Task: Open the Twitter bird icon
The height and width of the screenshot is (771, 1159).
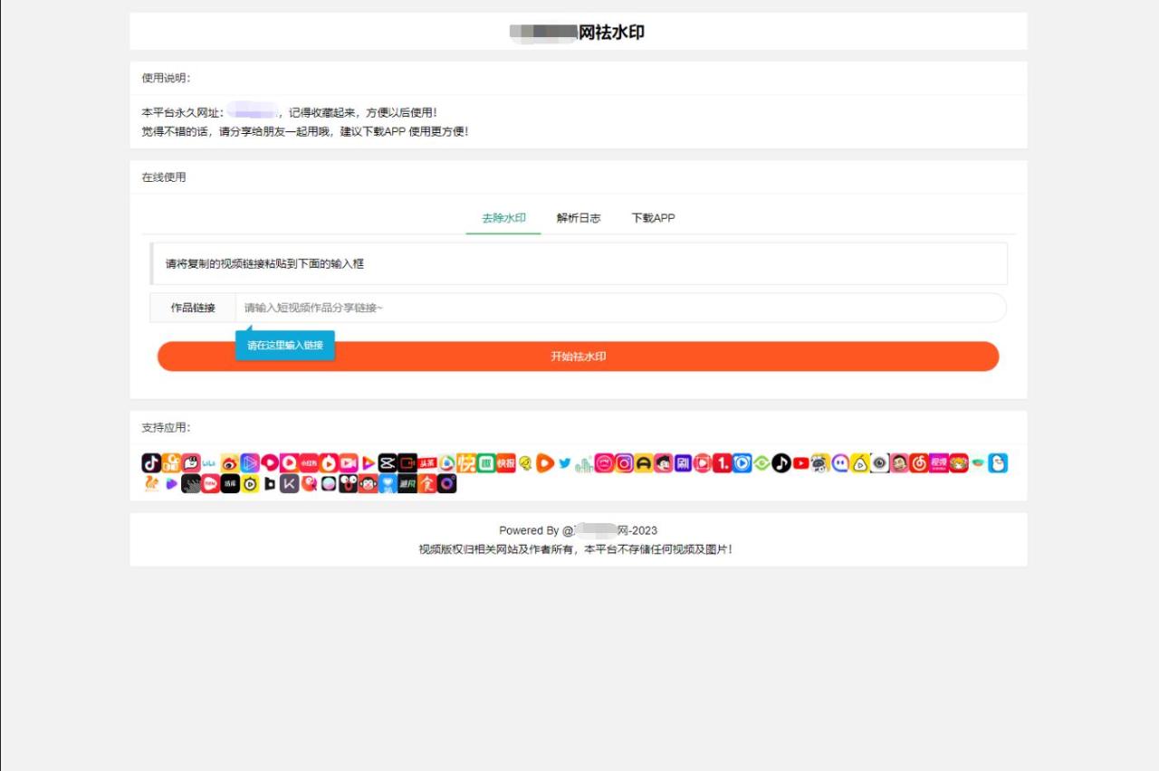Action: coord(564,463)
